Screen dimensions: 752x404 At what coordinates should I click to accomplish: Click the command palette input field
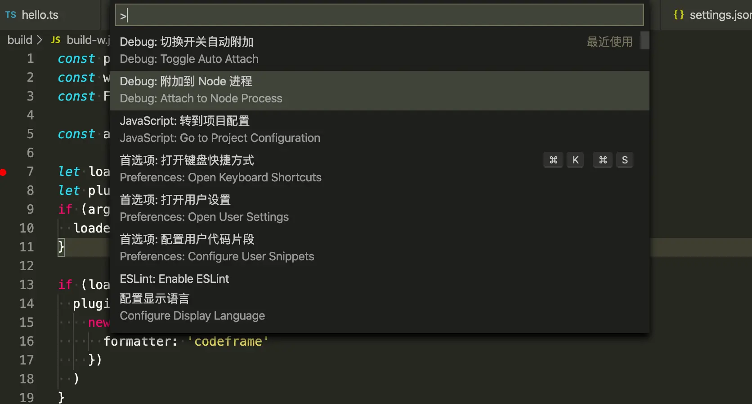[x=379, y=15]
